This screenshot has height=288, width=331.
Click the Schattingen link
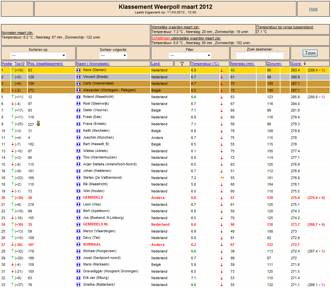(161, 38)
